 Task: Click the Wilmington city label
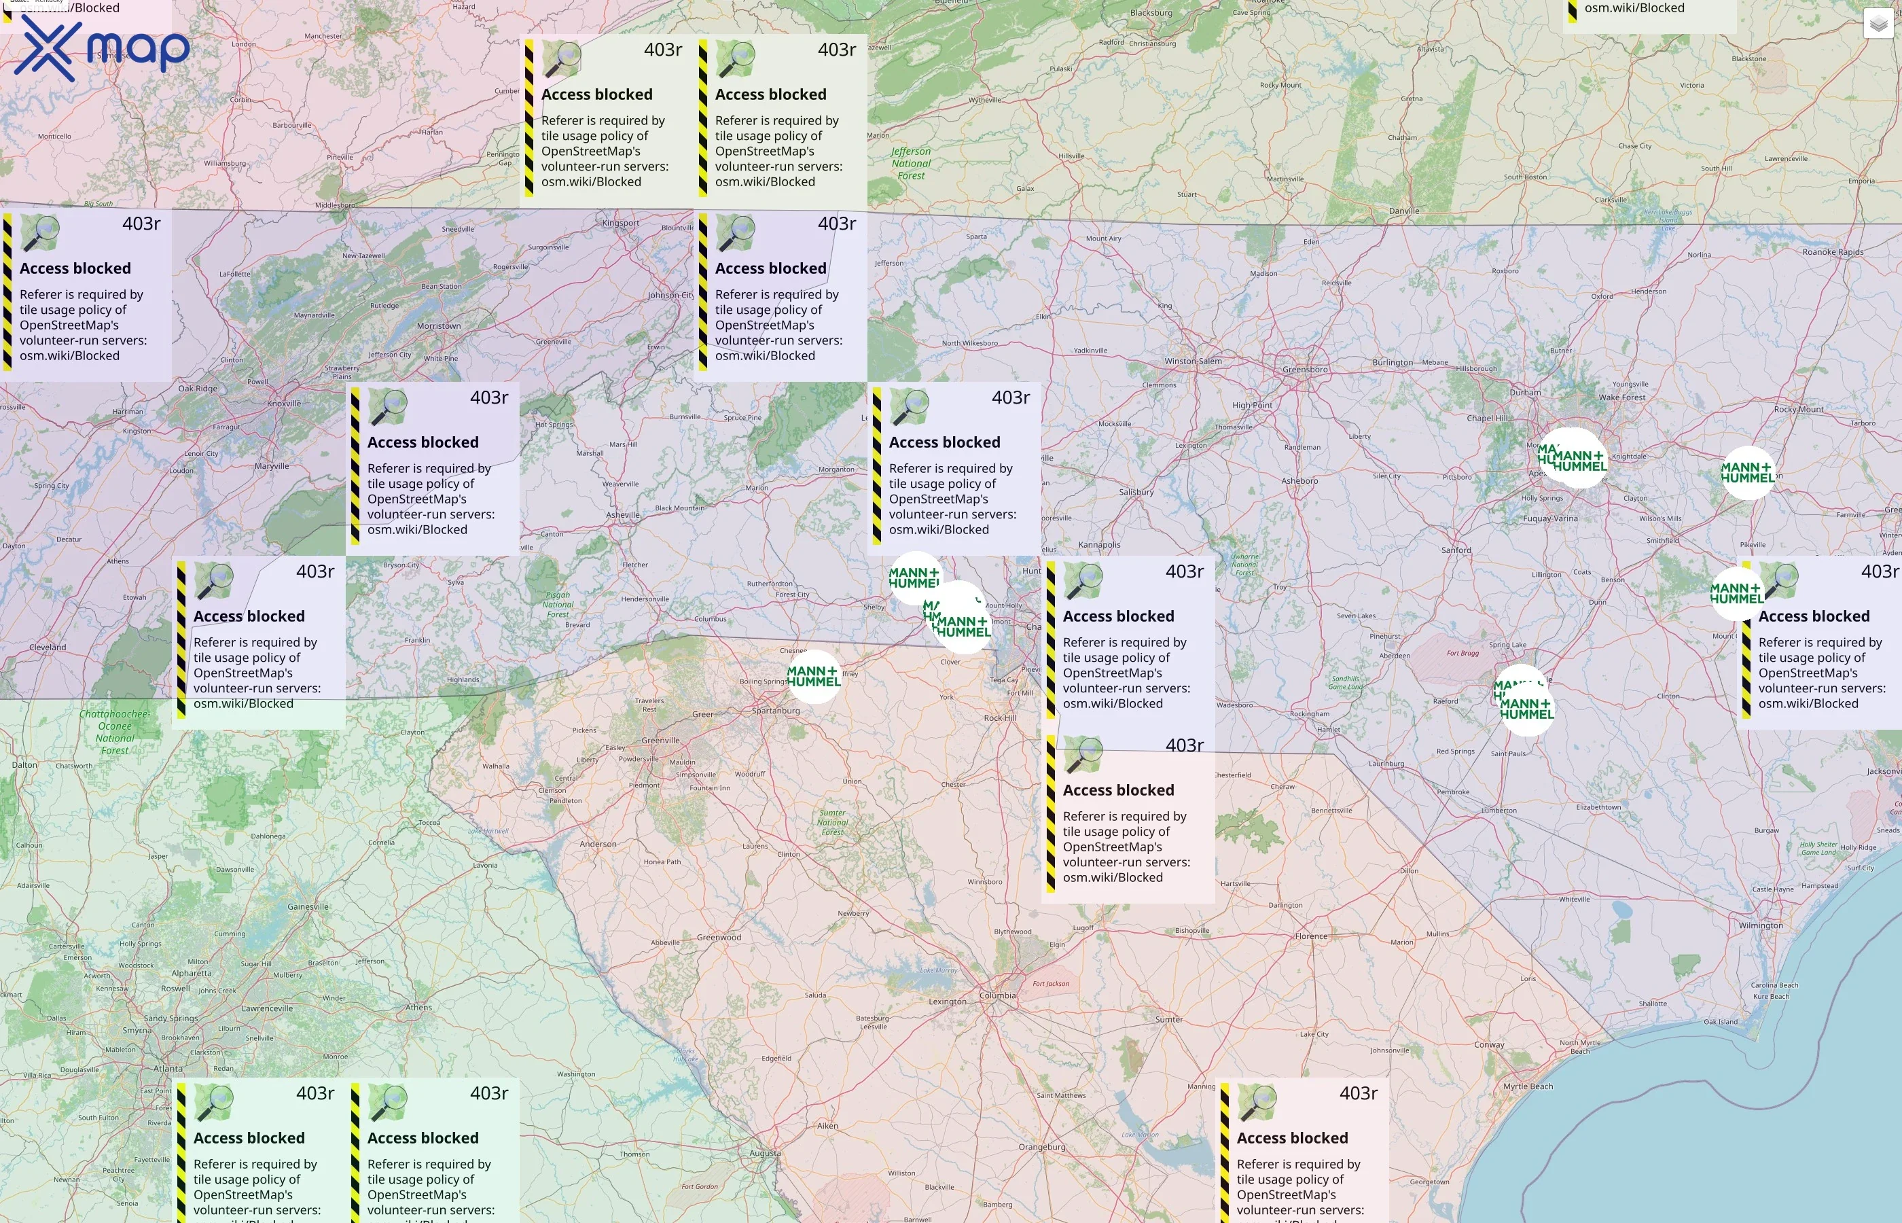1760,926
